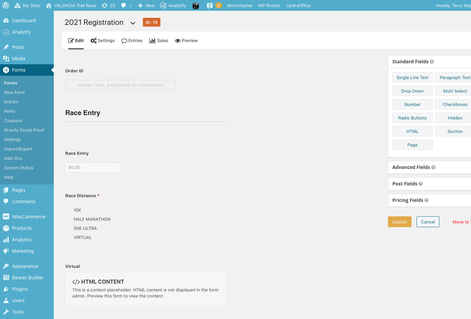
Task: Add a Radio Buttons field
Action: [413, 118]
